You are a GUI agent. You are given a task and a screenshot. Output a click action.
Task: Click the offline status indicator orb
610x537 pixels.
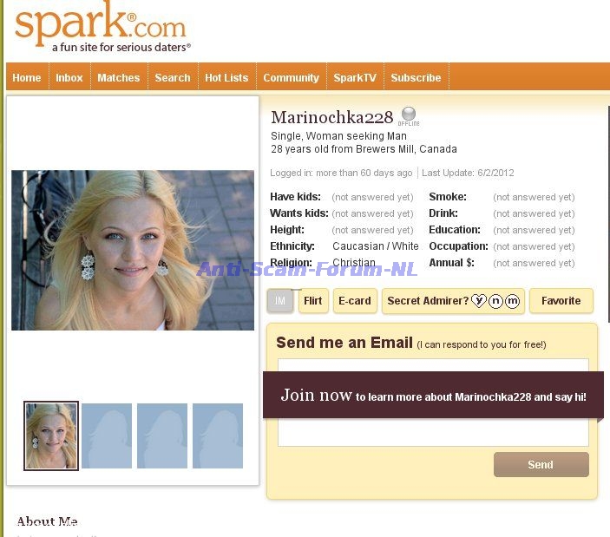click(409, 114)
